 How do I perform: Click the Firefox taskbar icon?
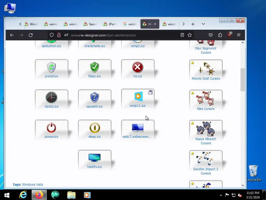tap(39, 195)
